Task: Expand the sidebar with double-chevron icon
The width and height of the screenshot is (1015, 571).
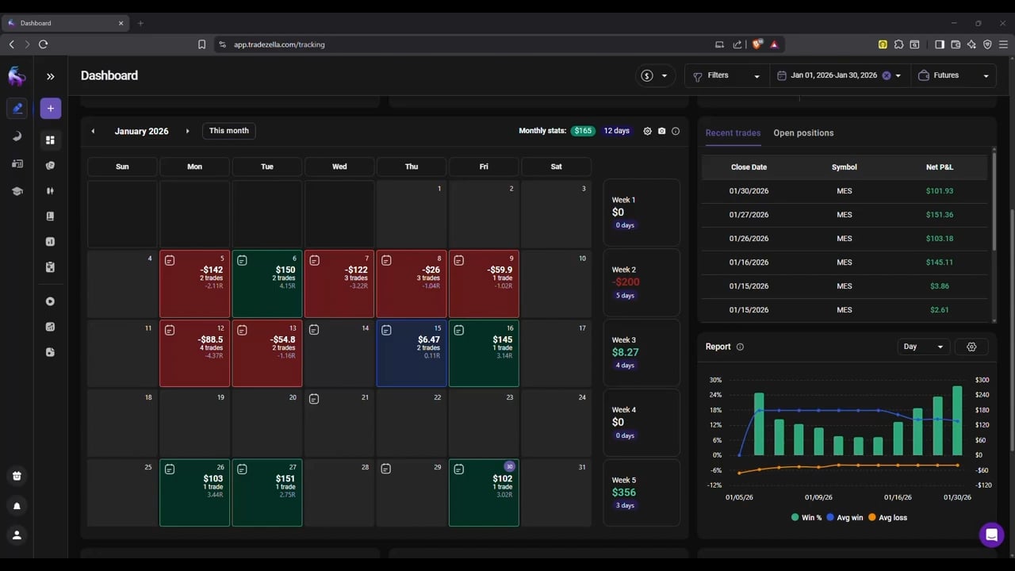Action: coord(51,76)
